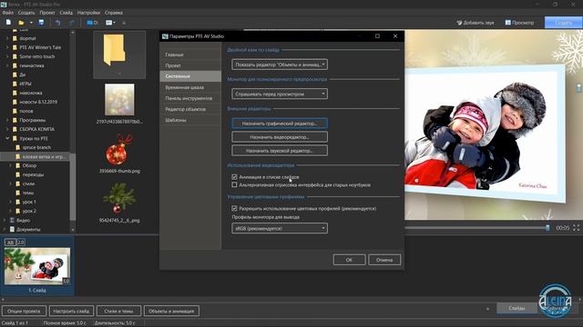Select the parent folder thumbnail in file list

119,54
